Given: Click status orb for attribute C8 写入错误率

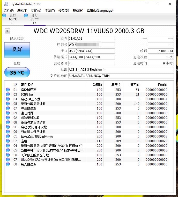Looking at the screenshot, I should point(8,164).
